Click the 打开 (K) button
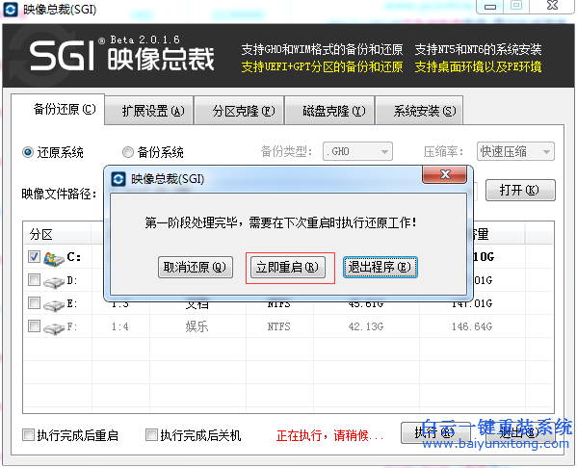The width and height of the screenshot is (577, 468). [x=520, y=191]
